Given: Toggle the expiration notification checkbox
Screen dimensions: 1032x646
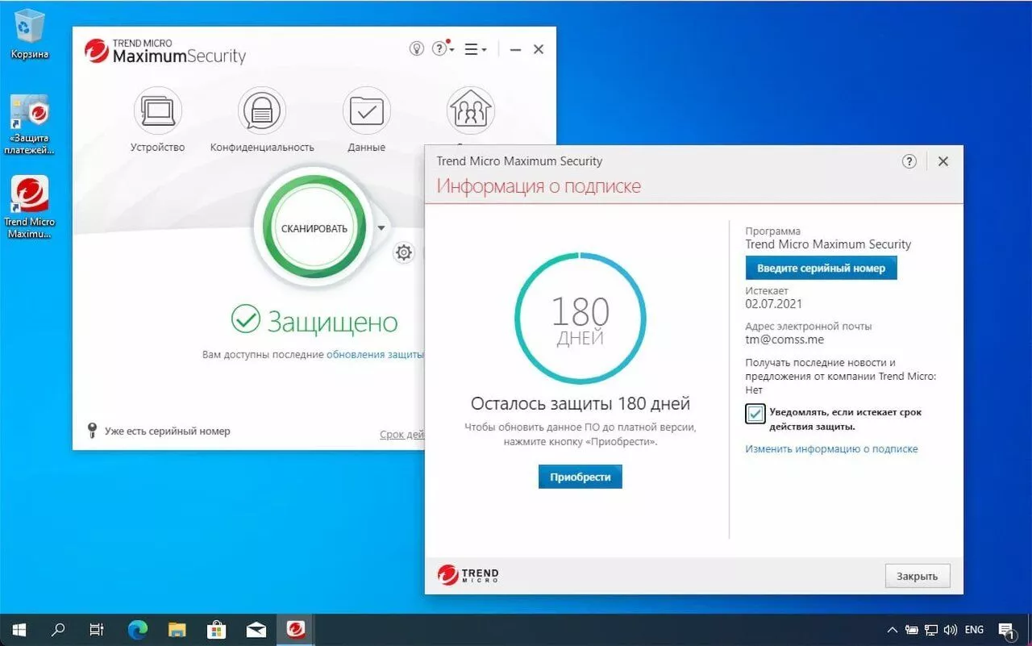Looking at the screenshot, I should tap(755, 414).
